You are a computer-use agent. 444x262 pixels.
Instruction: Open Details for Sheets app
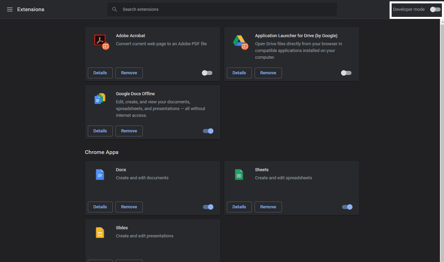239,207
